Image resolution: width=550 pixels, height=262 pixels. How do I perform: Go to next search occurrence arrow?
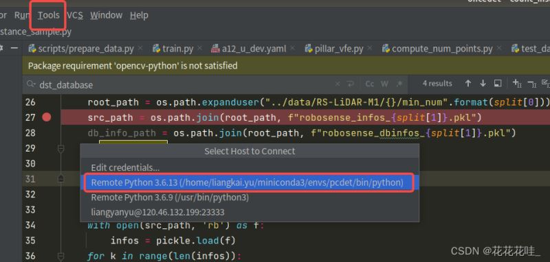tap(483, 84)
